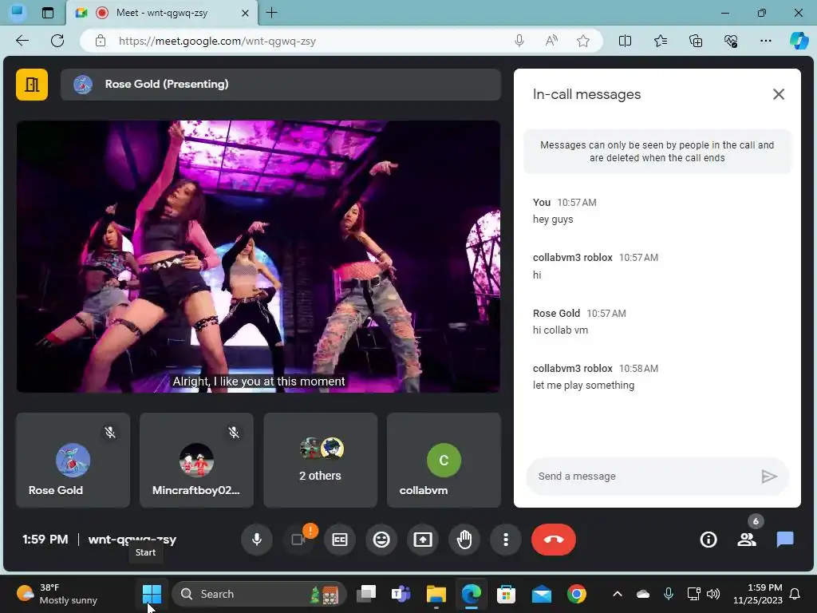Click the address bar URL
The image size is (817, 613).
coord(217,42)
